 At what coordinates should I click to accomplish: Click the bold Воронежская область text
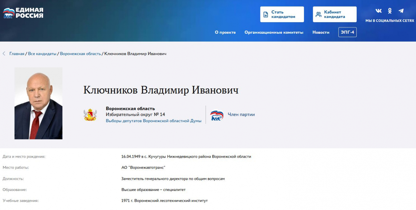(130, 109)
